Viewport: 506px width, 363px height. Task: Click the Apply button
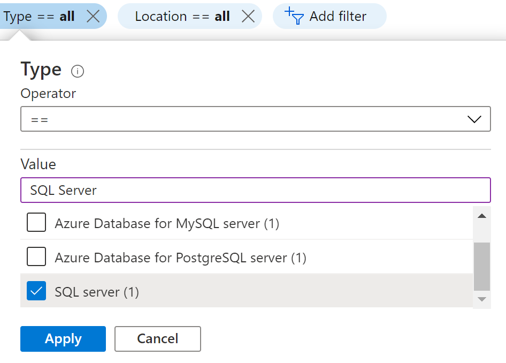63,339
